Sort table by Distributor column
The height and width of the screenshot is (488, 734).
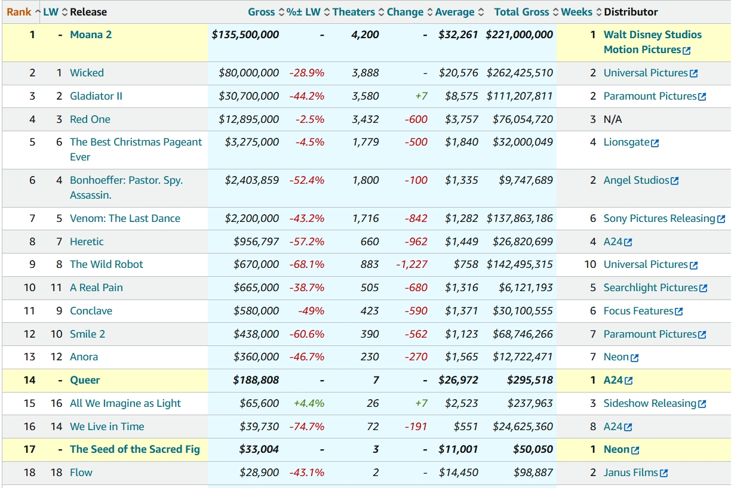click(631, 12)
